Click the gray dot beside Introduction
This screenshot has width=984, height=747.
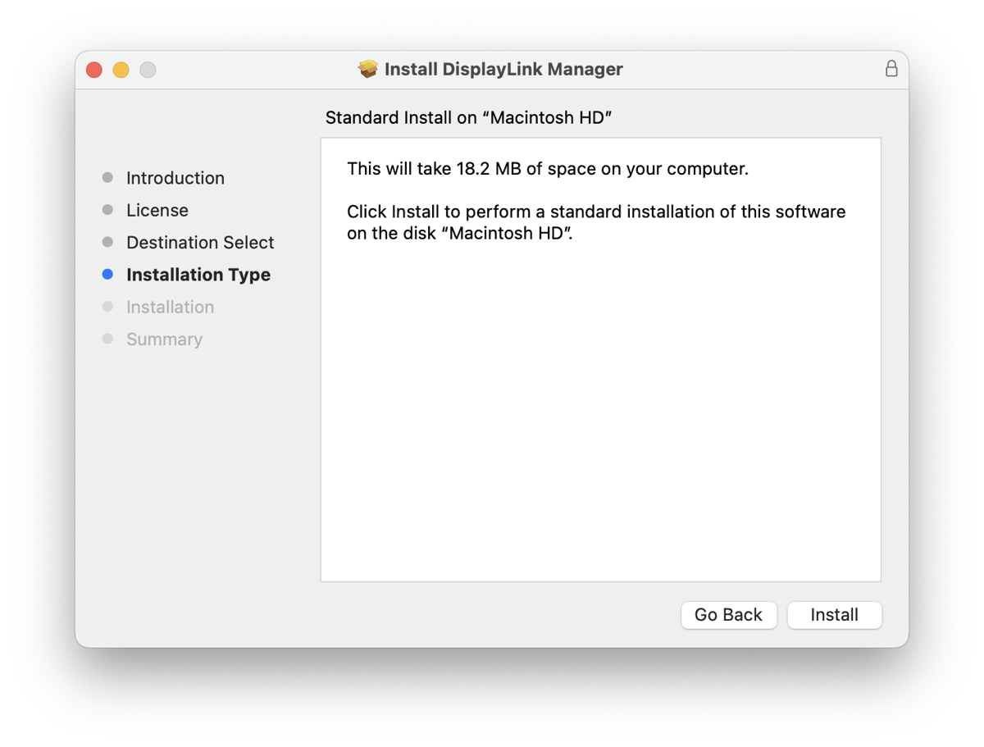[x=108, y=176]
